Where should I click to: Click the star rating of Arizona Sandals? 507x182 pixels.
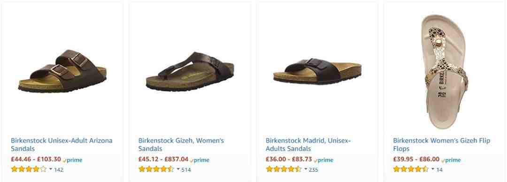tap(29, 169)
